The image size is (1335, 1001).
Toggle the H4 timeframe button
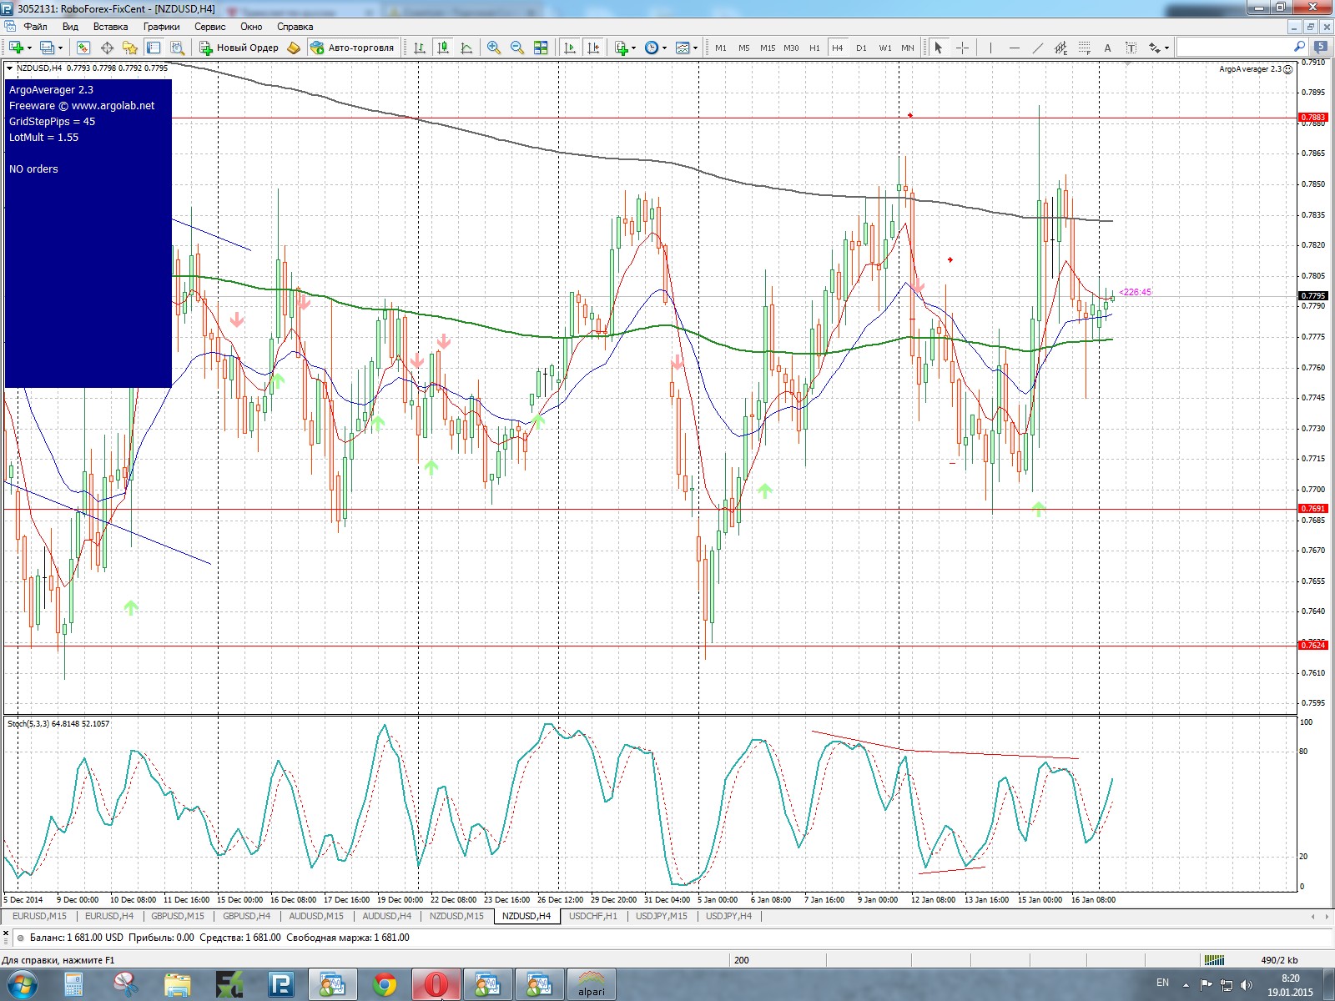click(838, 48)
